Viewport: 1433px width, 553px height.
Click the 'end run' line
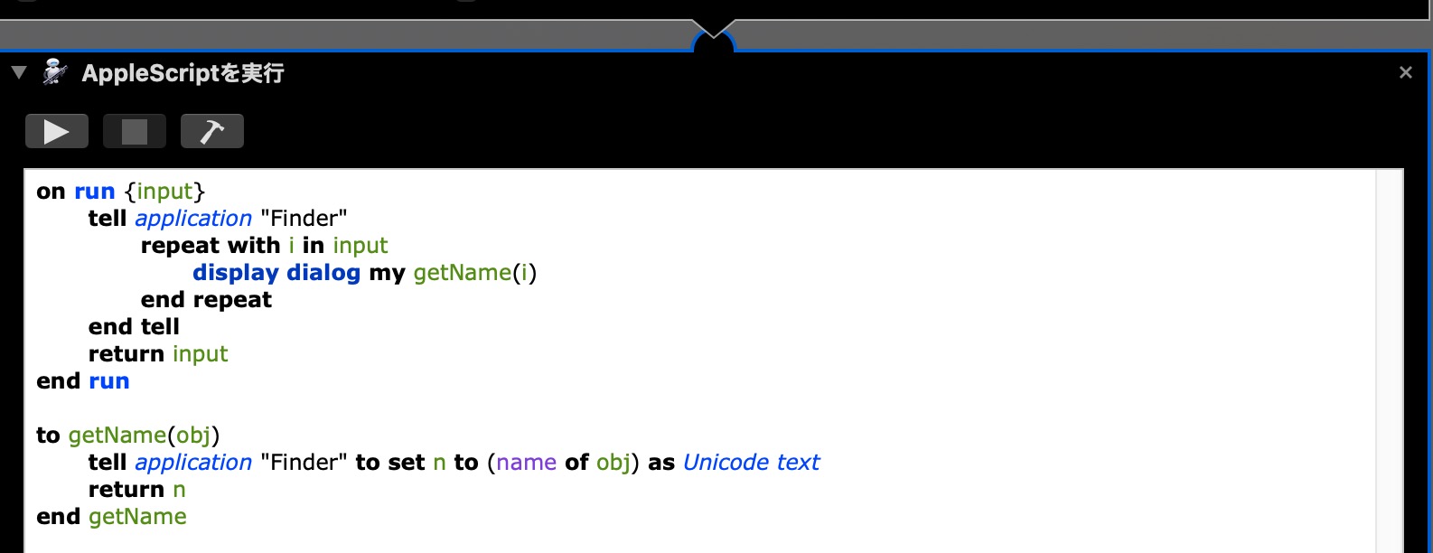(83, 381)
